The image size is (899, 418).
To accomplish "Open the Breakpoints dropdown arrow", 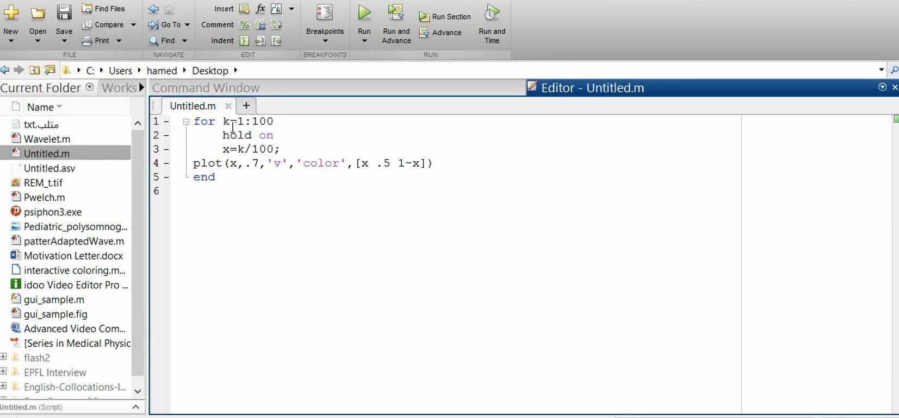I will click(x=325, y=41).
